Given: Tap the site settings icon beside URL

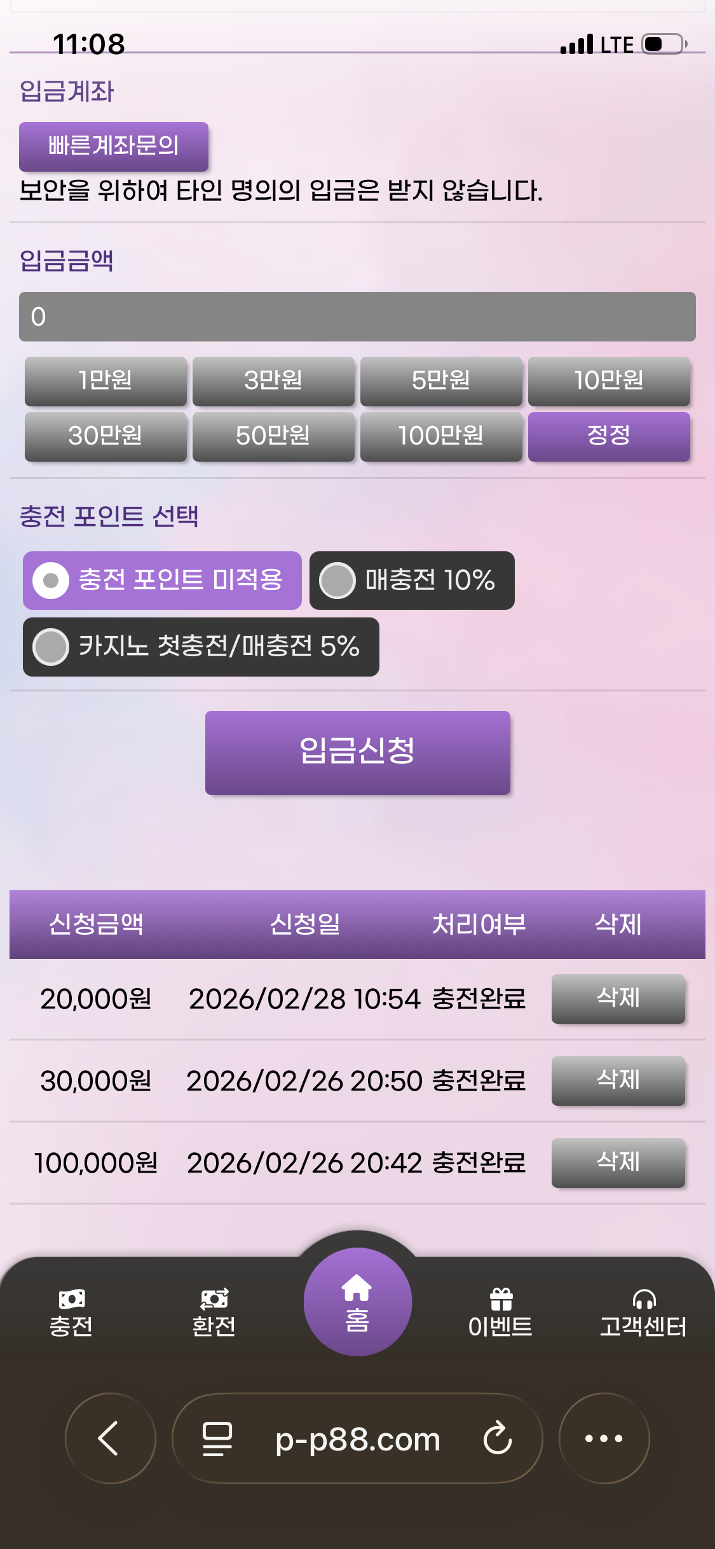Looking at the screenshot, I should point(217,1438).
